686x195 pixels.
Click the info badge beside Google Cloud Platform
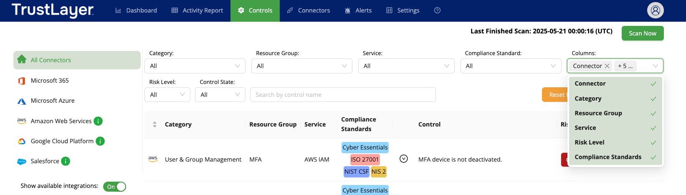[100, 141]
